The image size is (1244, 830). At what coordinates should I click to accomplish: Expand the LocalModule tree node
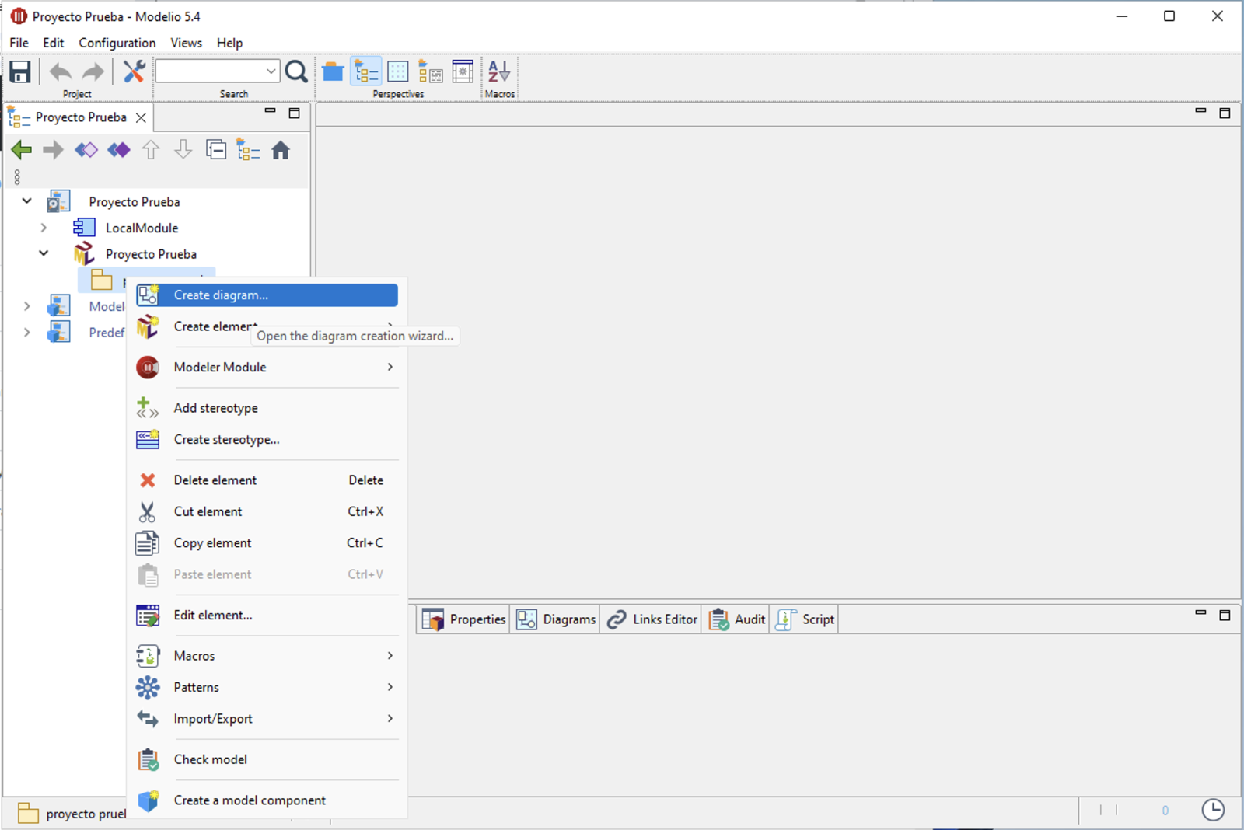pyautogui.click(x=44, y=228)
